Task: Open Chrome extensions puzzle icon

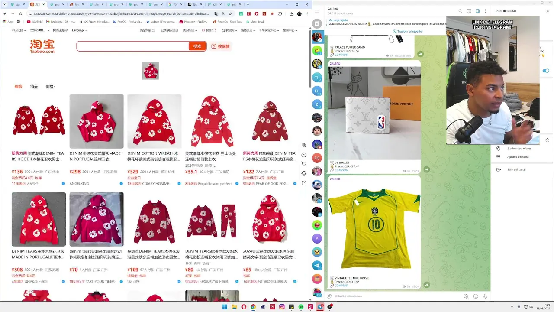Action: (280, 13)
